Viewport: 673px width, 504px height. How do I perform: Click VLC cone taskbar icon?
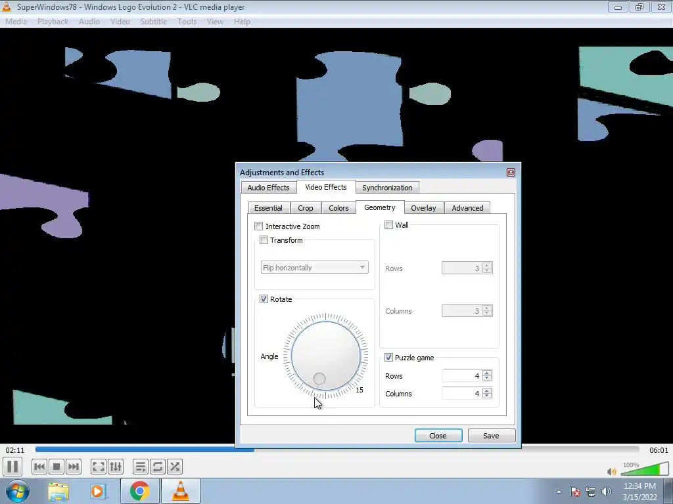tap(180, 492)
